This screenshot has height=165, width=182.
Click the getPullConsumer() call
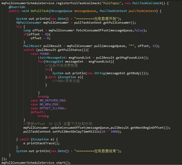pyautogui.click(x=119, y=23)
